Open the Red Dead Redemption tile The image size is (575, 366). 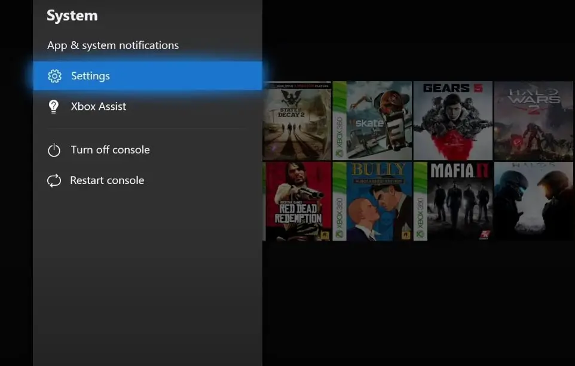click(296, 201)
